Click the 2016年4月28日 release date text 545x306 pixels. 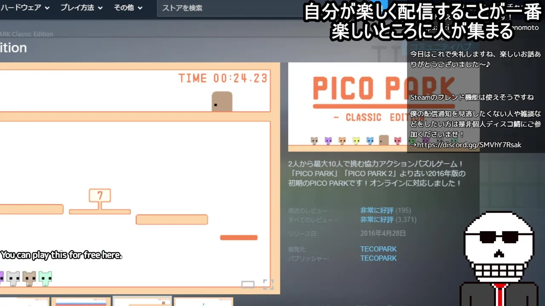(x=383, y=233)
